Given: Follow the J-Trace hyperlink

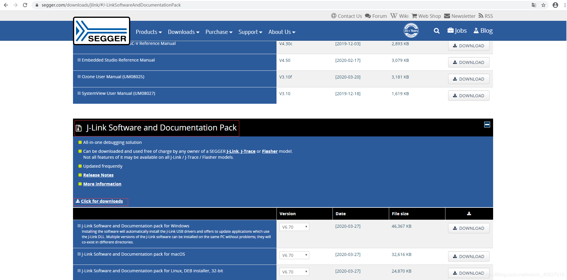Looking at the screenshot, I should (x=248, y=151).
